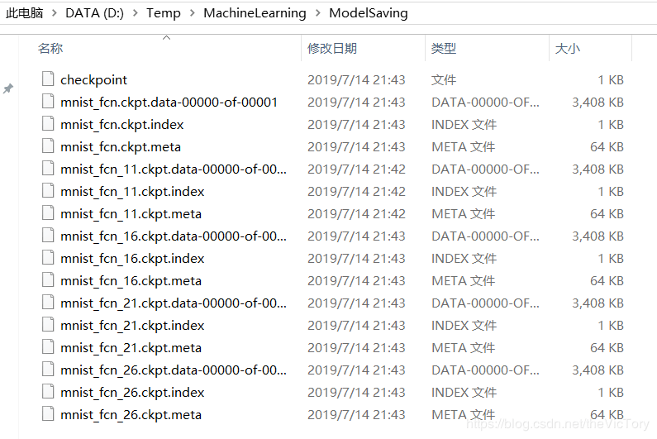This screenshot has height=439, width=657.
Task: Click the quick access pin icon
Action: pyautogui.click(x=8, y=88)
